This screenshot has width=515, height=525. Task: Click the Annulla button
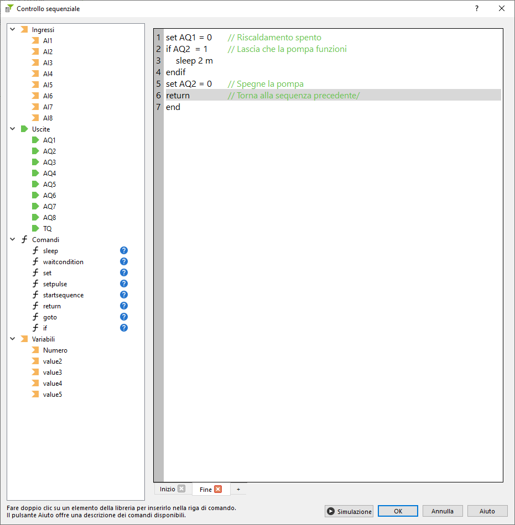[443, 511]
